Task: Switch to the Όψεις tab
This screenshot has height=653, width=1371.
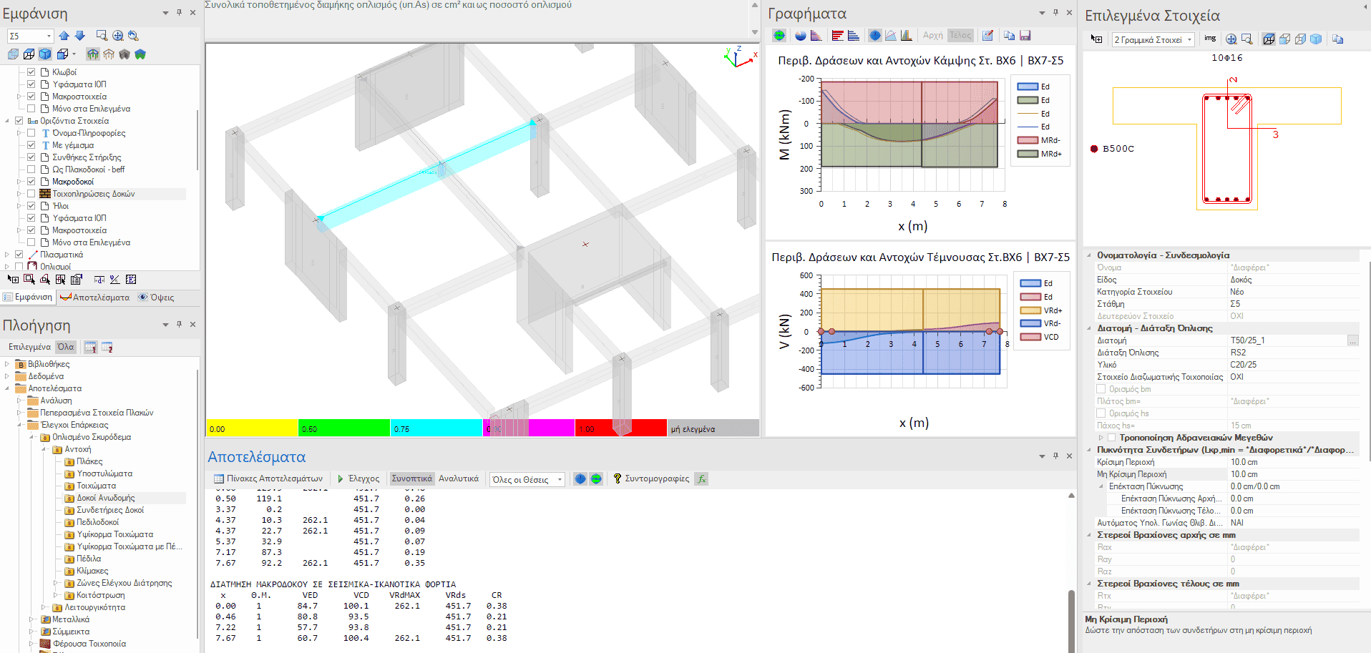Action: click(x=156, y=298)
